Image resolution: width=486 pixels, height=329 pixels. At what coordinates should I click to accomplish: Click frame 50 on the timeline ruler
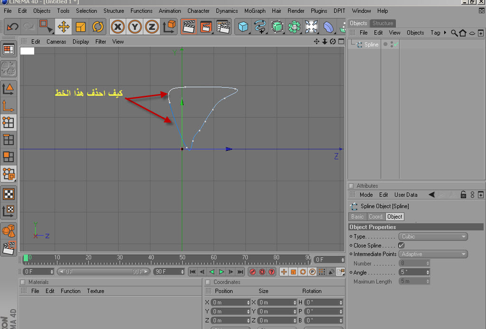pyautogui.click(x=182, y=257)
